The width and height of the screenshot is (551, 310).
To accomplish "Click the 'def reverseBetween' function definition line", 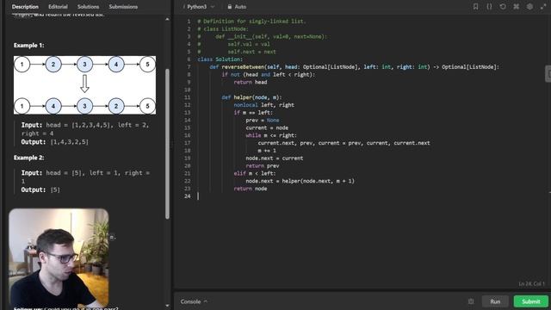I will (x=354, y=67).
